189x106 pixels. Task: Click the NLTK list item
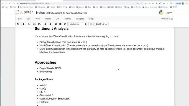42,92
